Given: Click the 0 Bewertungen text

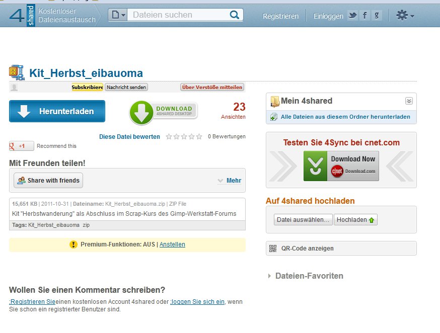Looking at the screenshot, I should click(x=227, y=136).
